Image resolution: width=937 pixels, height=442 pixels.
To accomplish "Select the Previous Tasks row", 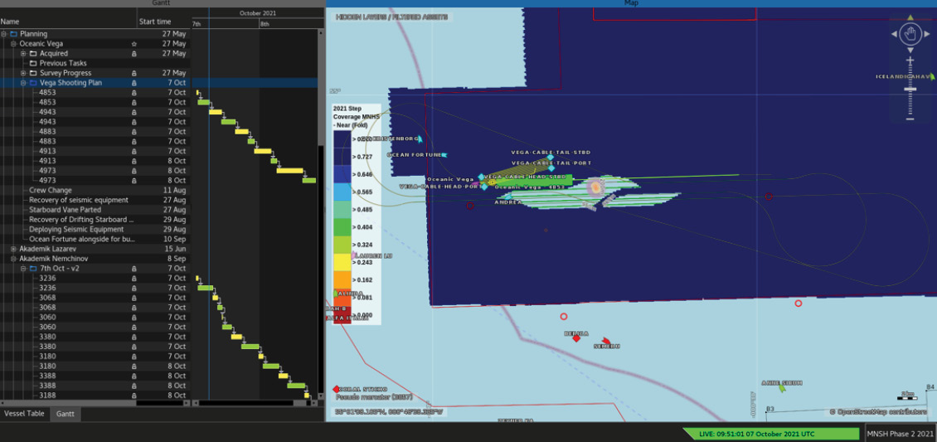I will click(95, 63).
